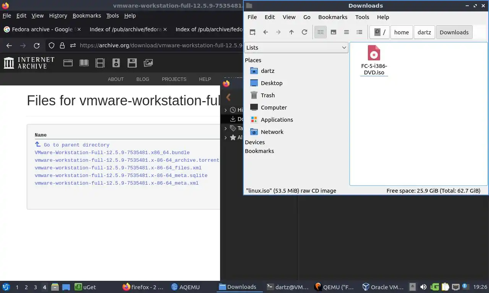Open the Lists side pane dropdown
This screenshot has height=293, width=489.
tap(296, 48)
